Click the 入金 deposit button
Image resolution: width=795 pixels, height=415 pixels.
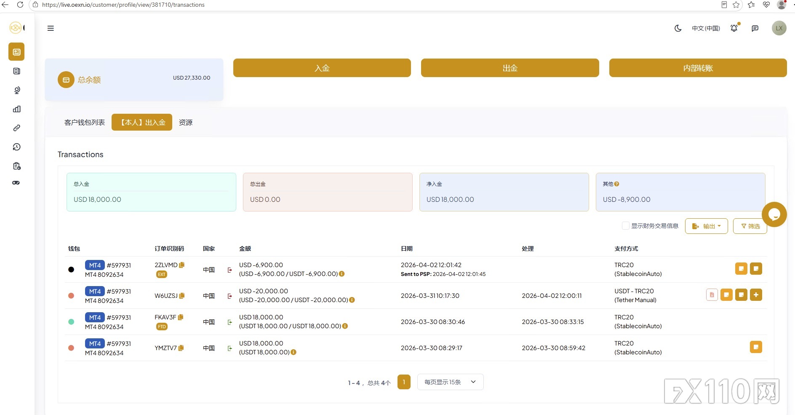pyautogui.click(x=322, y=68)
